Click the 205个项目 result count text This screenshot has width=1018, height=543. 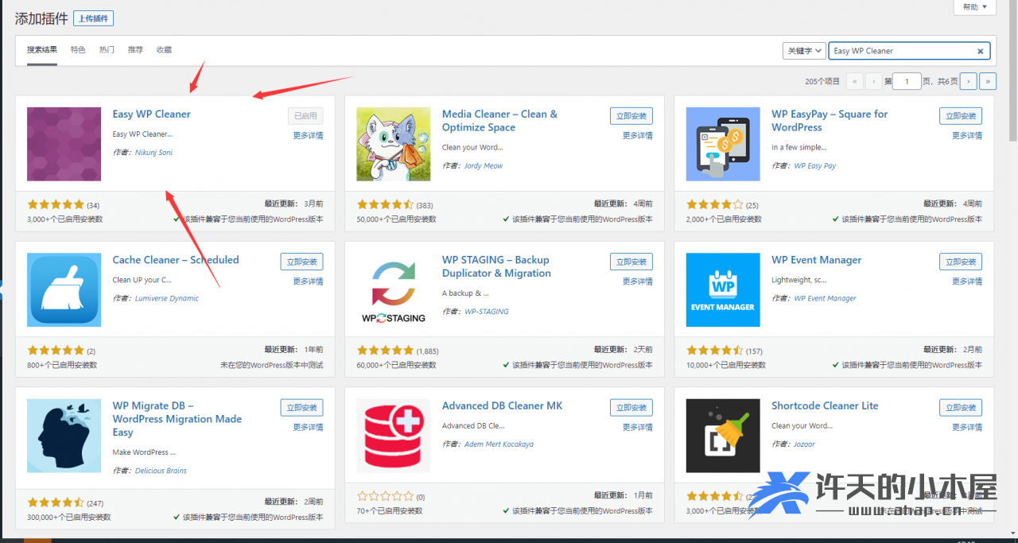point(822,81)
